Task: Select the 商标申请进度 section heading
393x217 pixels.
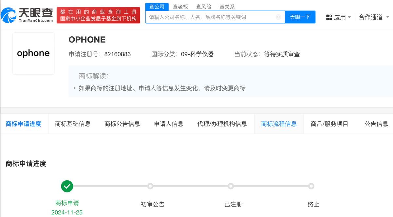Action: pos(26,164)
